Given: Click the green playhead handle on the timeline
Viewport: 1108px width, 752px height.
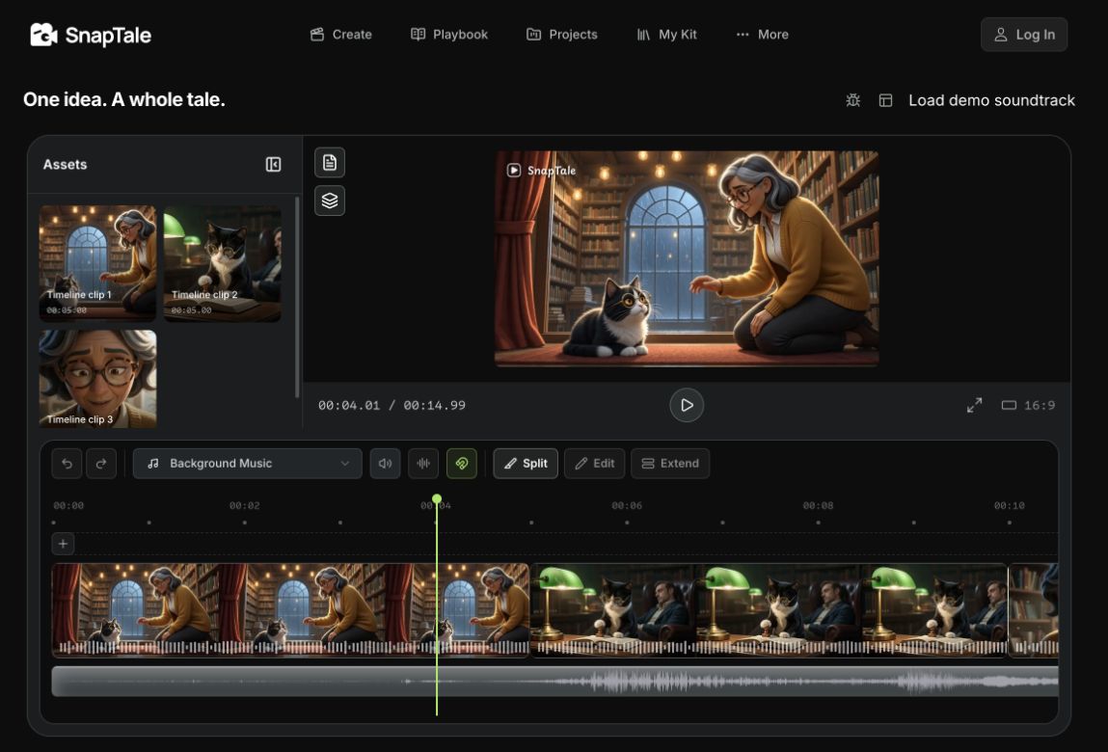Looking at the screenshot, I should pyautogui.click(x=437, y=499).
